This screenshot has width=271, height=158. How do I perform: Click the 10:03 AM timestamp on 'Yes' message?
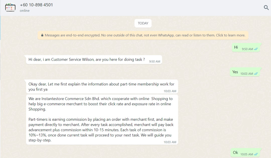[247, 74]
